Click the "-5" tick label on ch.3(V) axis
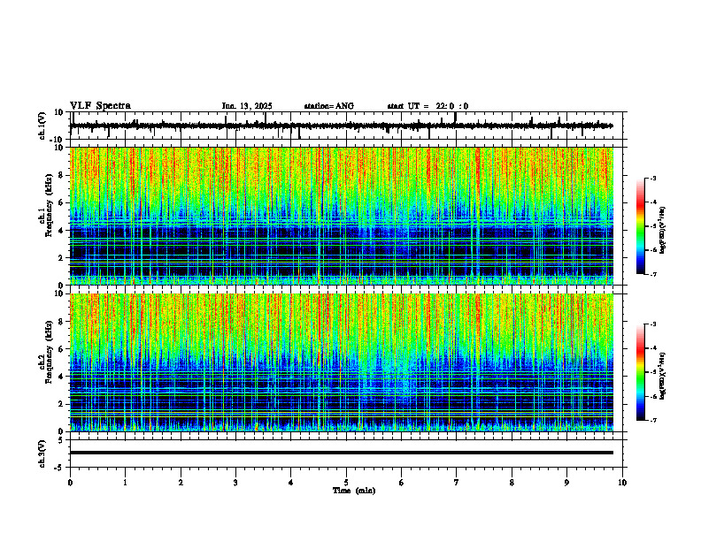This screenshot has width=701, height=541. point(60,468)
